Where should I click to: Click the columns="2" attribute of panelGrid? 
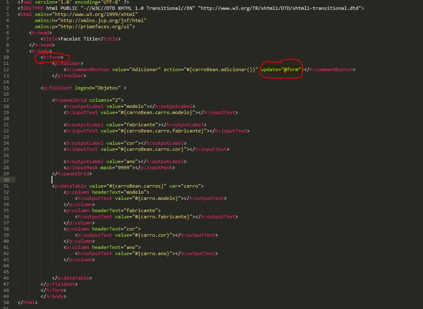pyautogui.click(x=105, y=100)
